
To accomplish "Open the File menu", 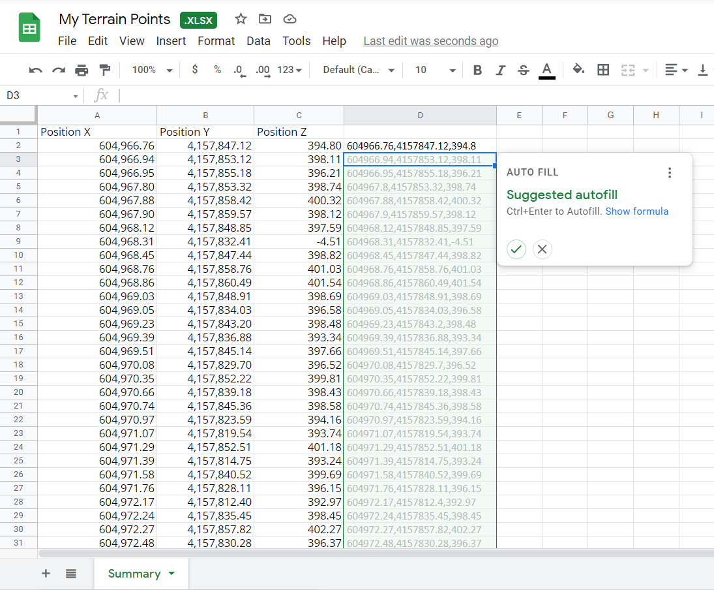I will click(67, 41).
